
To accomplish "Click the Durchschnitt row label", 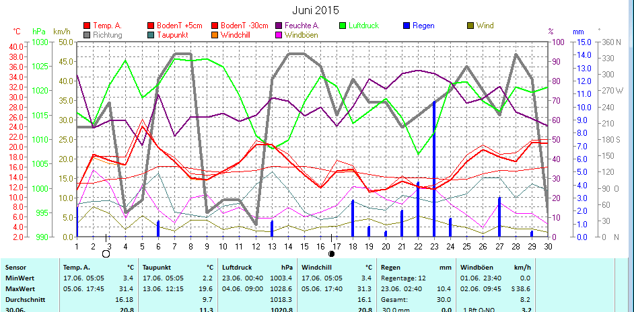I will pyautogui.click(x=25, y=300).
